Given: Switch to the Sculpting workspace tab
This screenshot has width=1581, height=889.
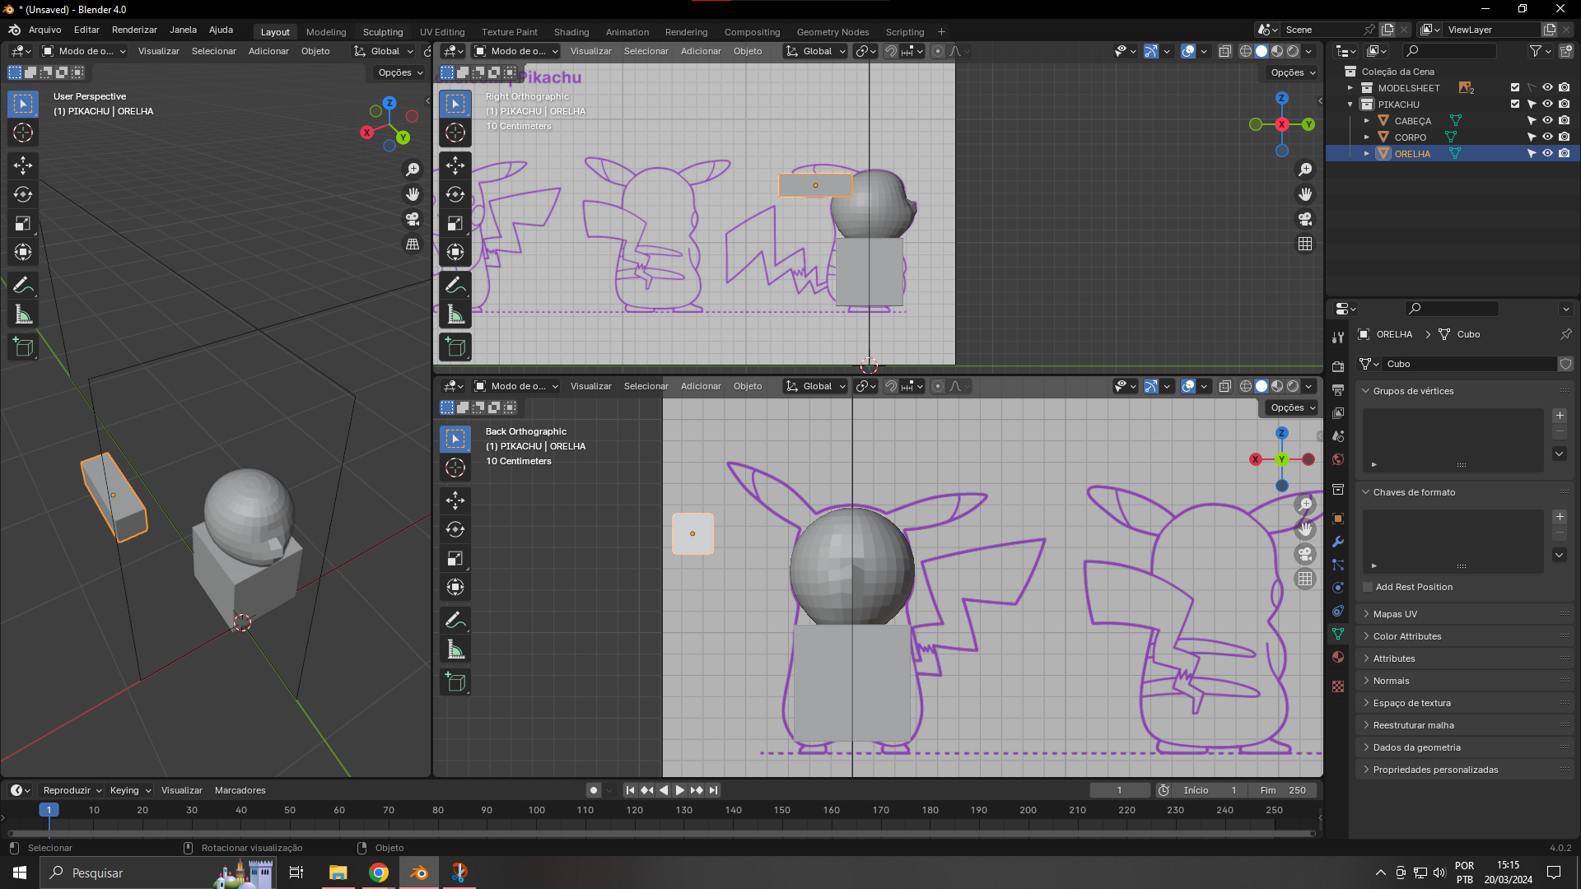Looking at the screenshot, I should tap(383, 32).
